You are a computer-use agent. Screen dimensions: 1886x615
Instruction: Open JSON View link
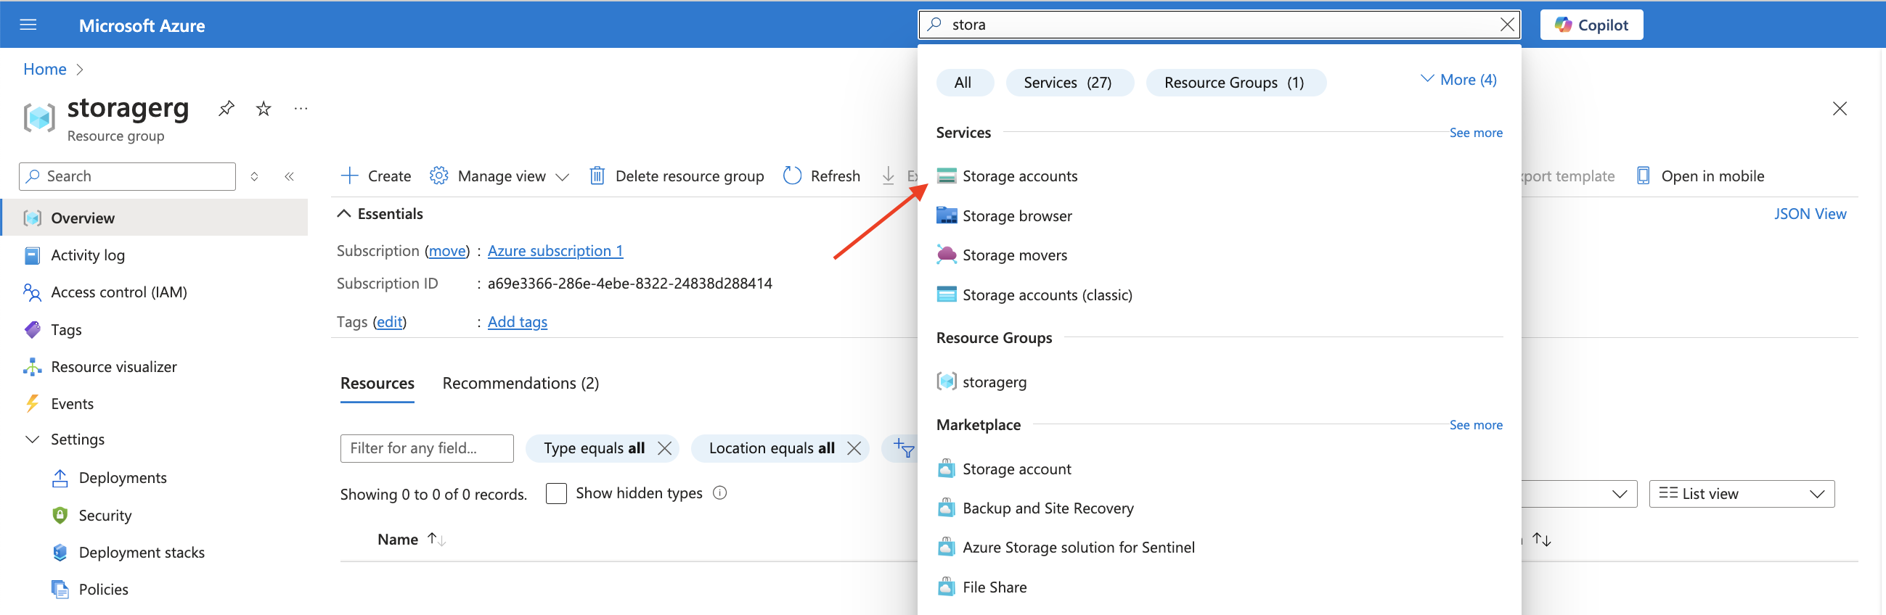tap(1809, 214)
